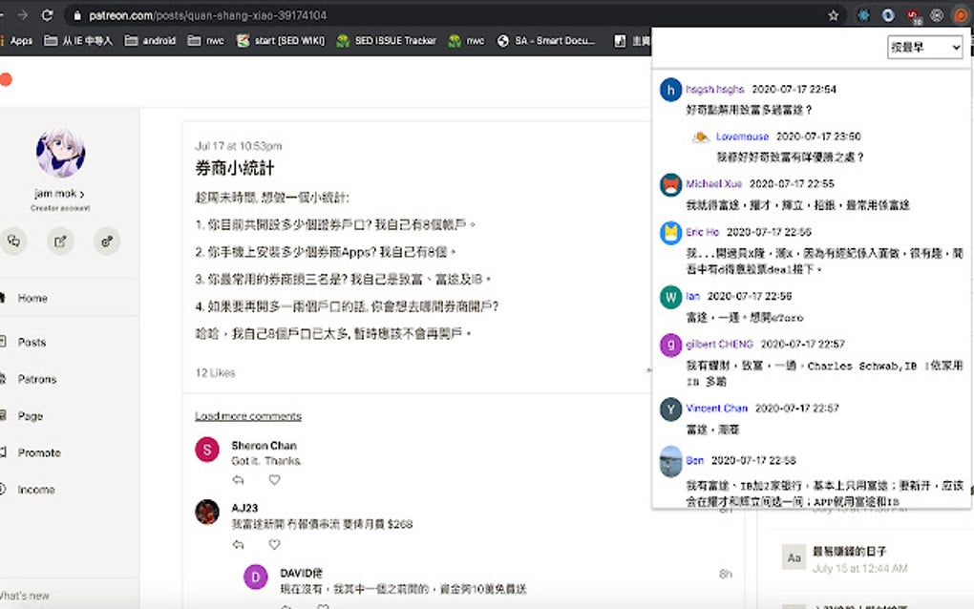Open the Apps item on the bookmarks bar

pyautogui.click(x=20, y=40)
